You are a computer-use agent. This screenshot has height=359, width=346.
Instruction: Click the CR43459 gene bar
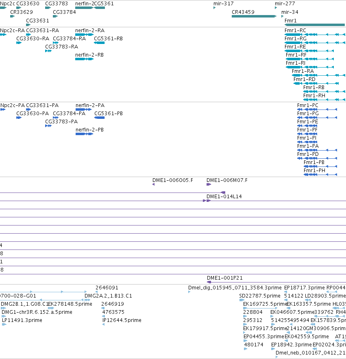(254, 16)
